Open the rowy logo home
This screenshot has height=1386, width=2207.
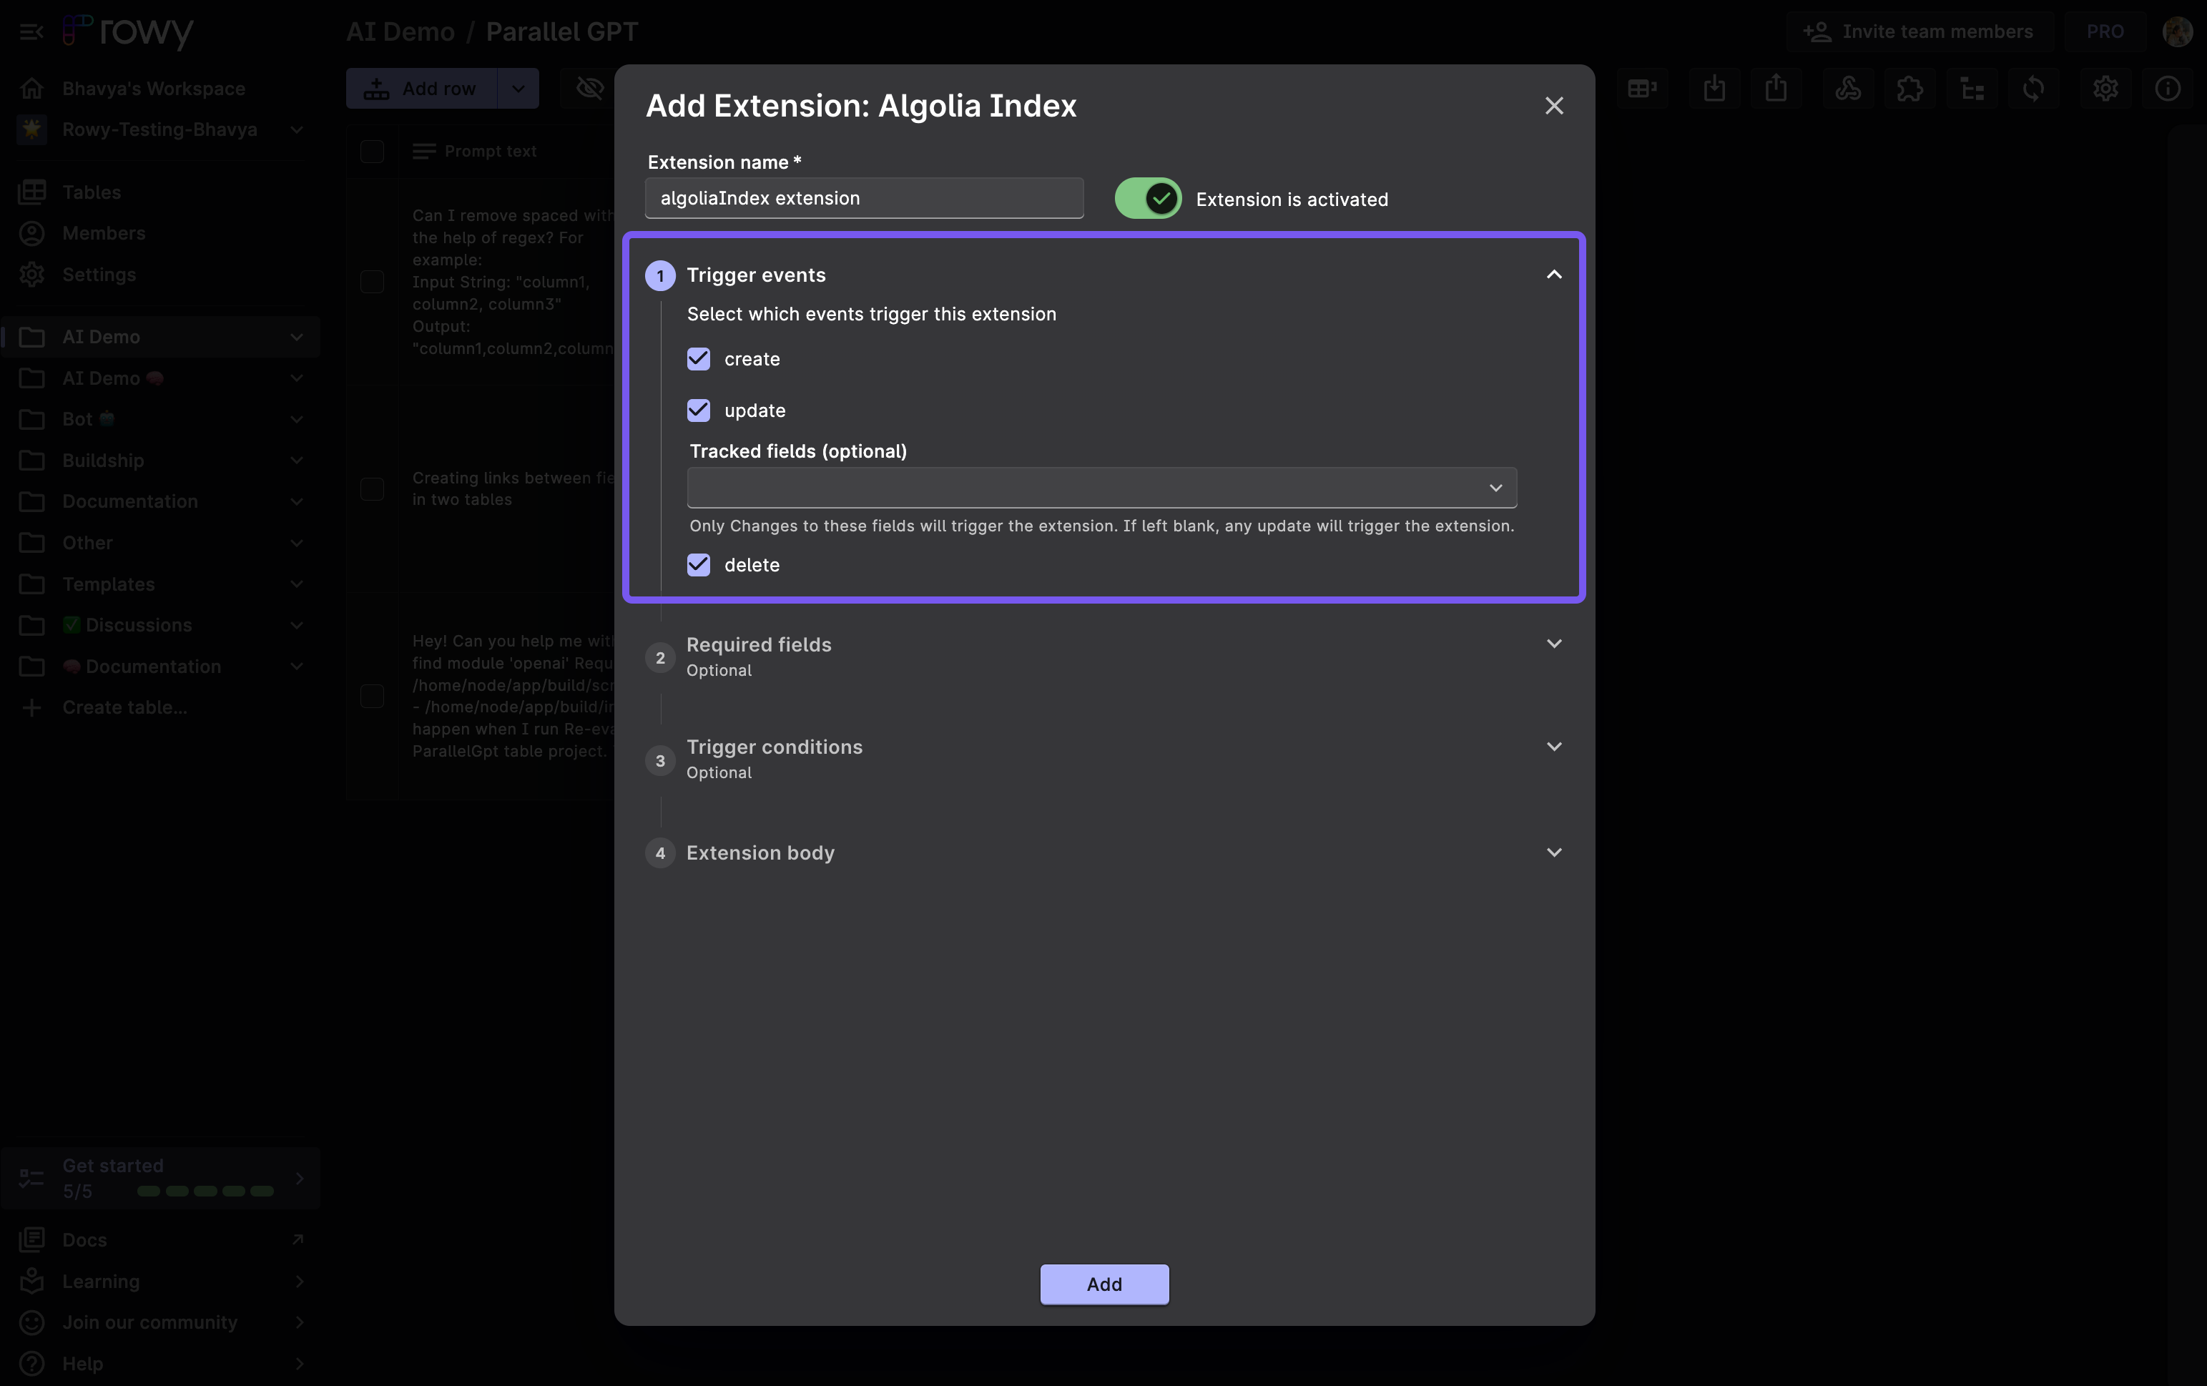tap(128, 31)
